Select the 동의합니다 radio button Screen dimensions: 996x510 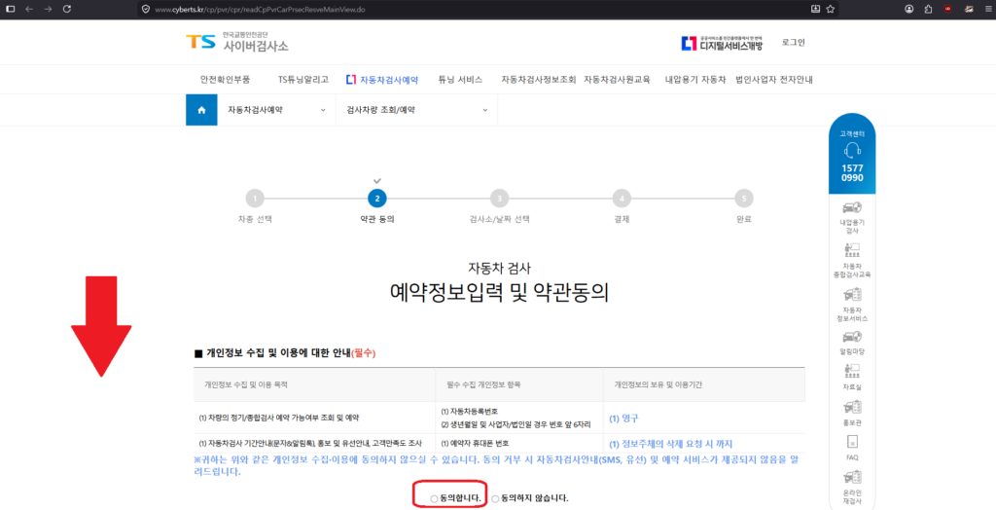tap(434, 498)
